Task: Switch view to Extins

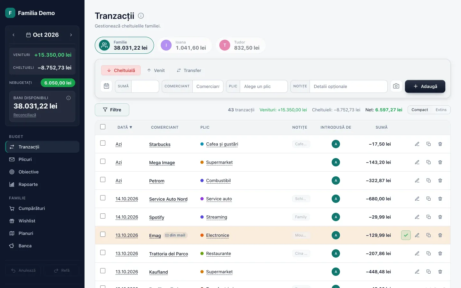Action: 441,110
